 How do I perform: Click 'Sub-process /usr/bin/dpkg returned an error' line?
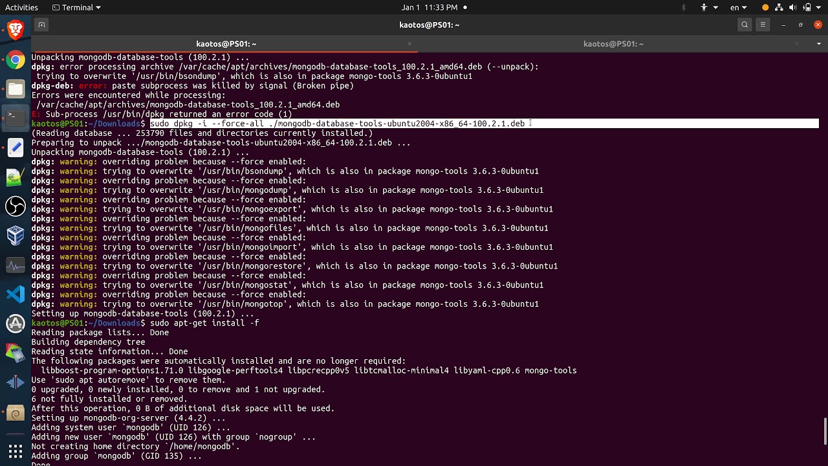[162, 114]
